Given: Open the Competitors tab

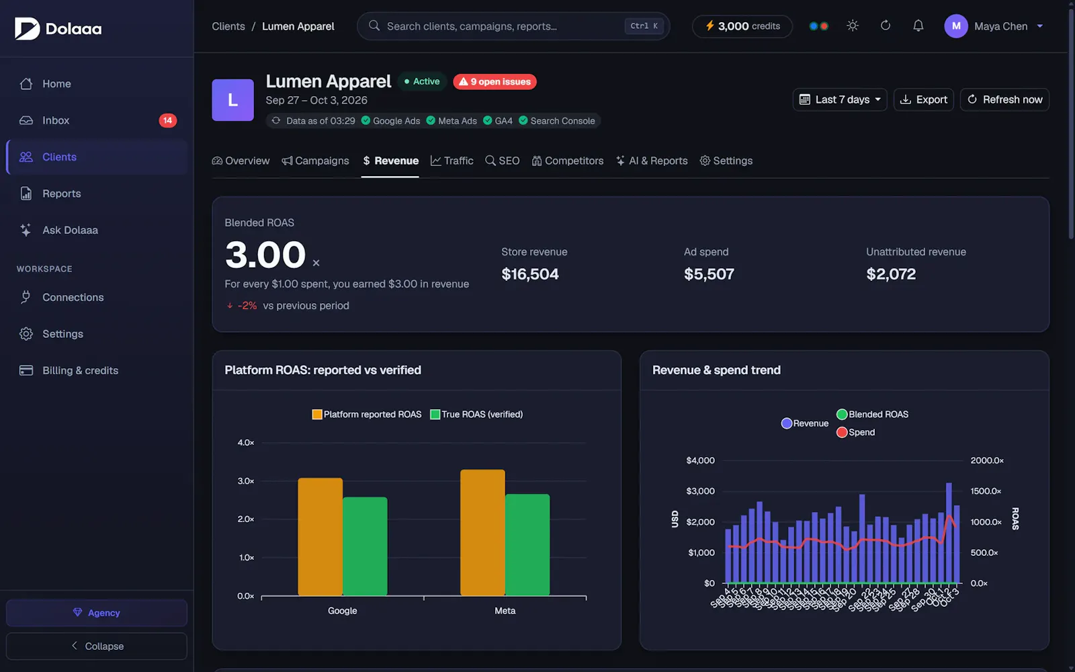Looking at the screenshot, I should click(568, 161).
